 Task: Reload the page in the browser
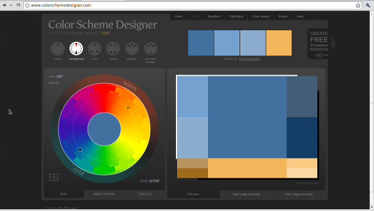click(x=18, y=5)
